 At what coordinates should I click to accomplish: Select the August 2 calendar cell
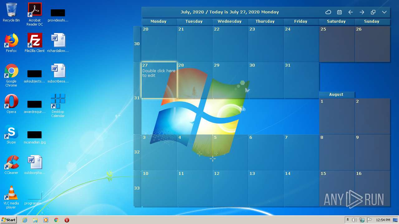point(372,116)
